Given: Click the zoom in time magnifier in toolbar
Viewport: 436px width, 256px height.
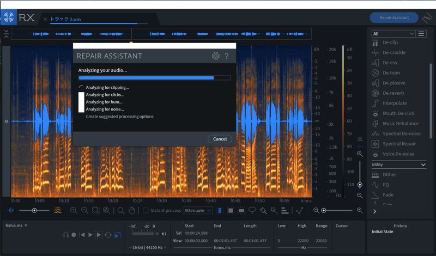Looking at the screenshot, I should coord(74,211).
